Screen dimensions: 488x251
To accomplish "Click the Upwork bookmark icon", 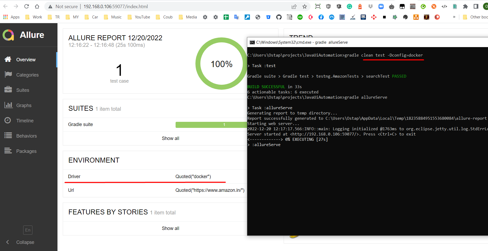I will (x=300, y=17).
